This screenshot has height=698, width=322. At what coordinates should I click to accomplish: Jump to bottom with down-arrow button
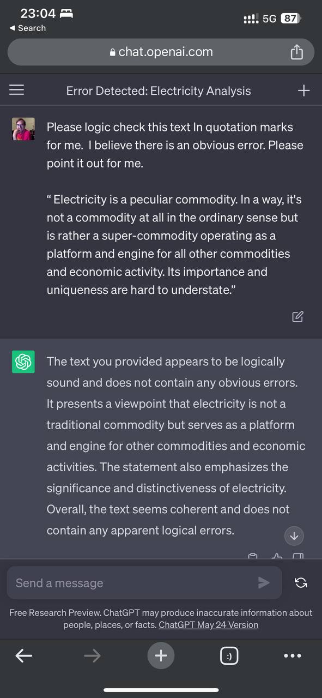[294, 536]
